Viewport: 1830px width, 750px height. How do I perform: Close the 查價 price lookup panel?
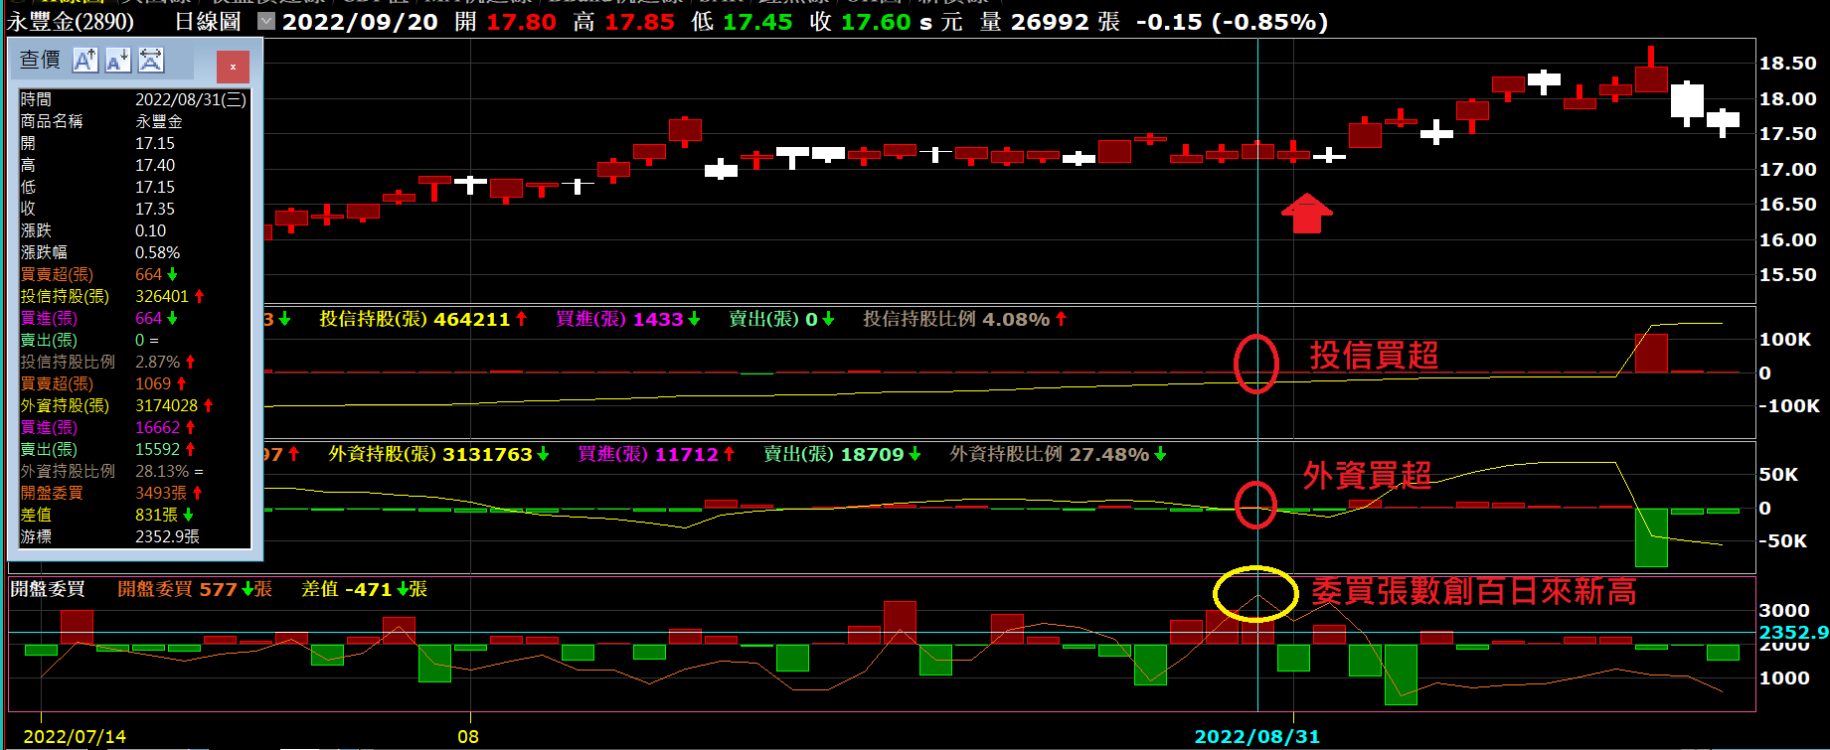pyautogui.click(x=233, y=67)
